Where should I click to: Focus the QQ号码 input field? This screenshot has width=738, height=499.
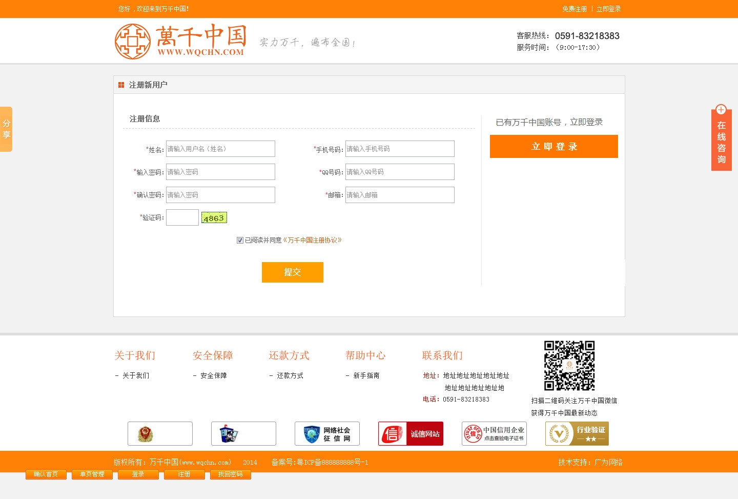(x=400, y=172)
